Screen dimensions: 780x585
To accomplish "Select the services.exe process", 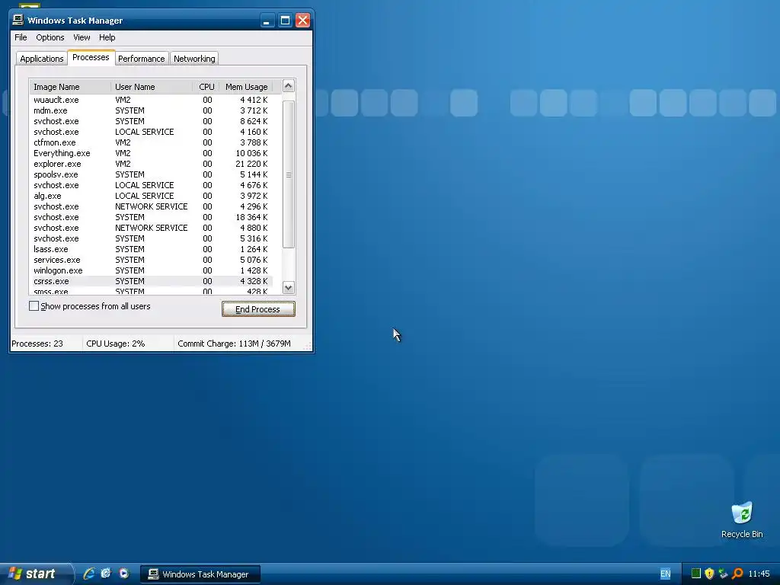I will click(152, 260).
